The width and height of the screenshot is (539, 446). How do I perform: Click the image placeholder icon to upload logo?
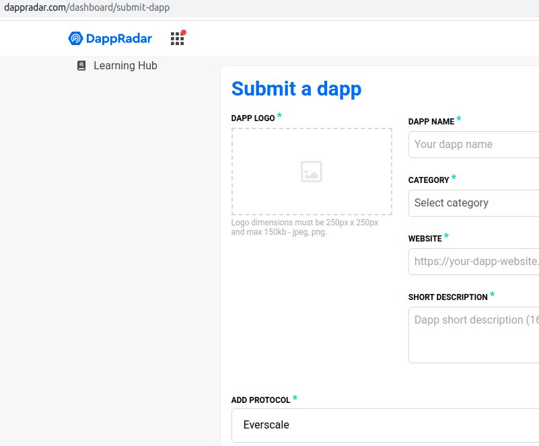[312, 172]
